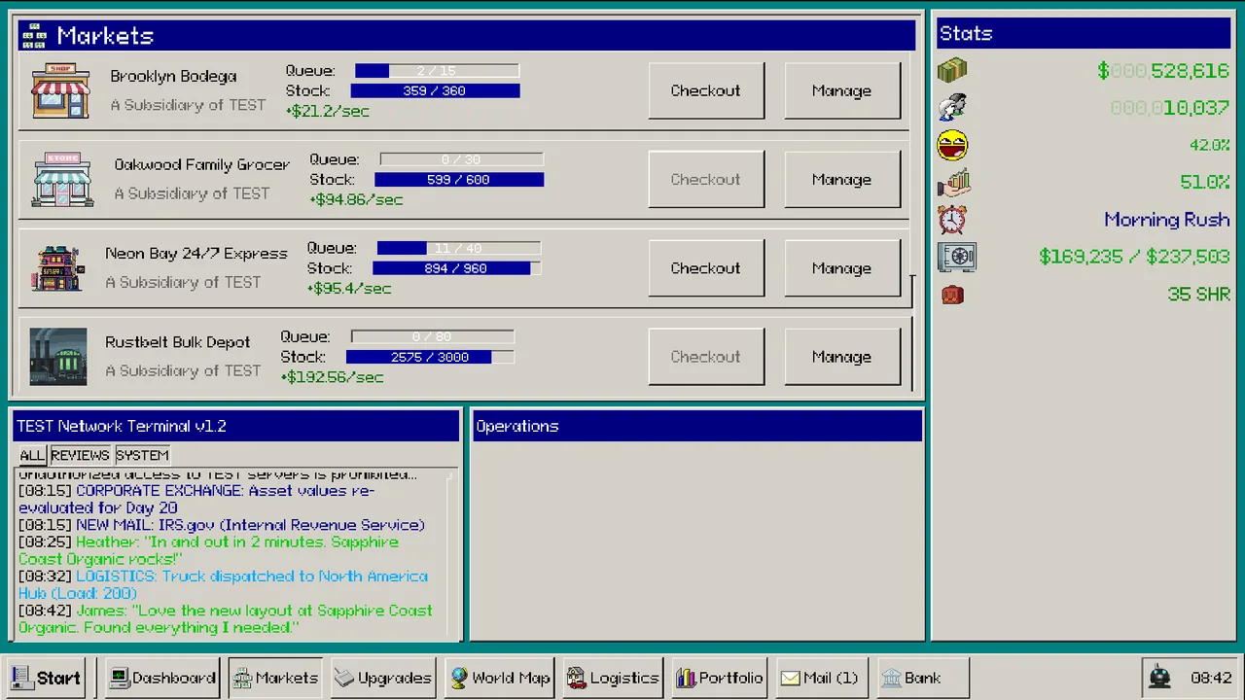Click the Neon Bay 24/7 Express building icon

[x=58, y=268]
